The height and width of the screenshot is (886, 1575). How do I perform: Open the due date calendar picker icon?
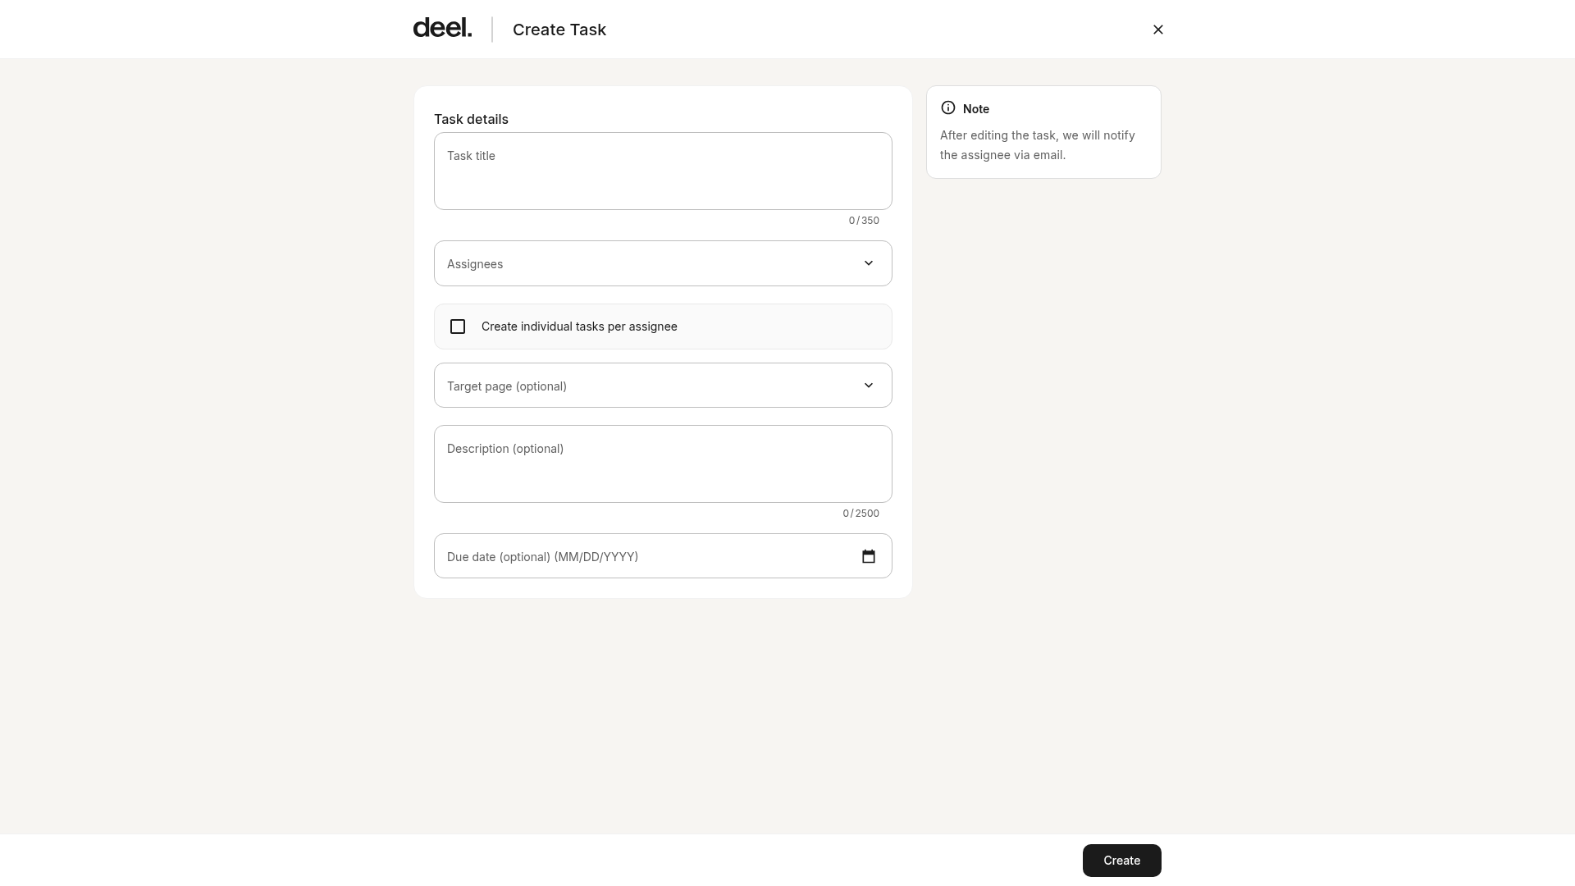coord(869,556)
